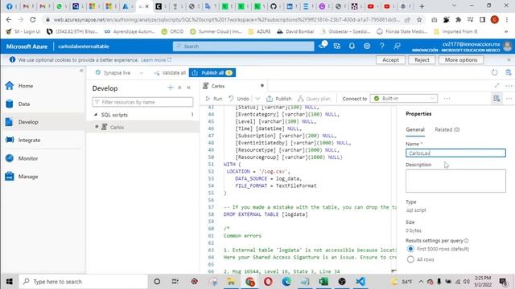The height and width of the screenshot is (289, 515).
Task: Open the Azure help question mark
Action: (x=381, y=47)
